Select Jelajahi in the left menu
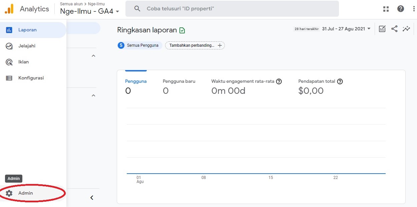This screenshot has width=417, height=207. coord(33,46)
